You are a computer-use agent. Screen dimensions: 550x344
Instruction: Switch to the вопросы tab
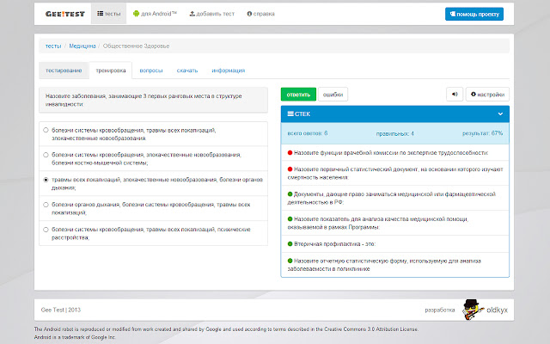151,71
